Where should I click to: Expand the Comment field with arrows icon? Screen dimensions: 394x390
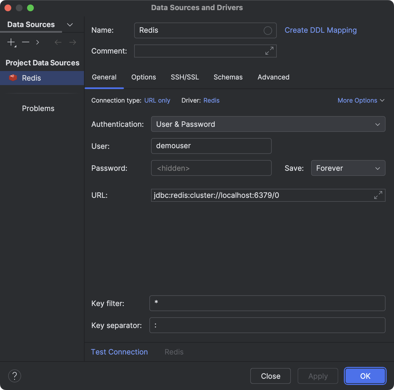[269, 51]
